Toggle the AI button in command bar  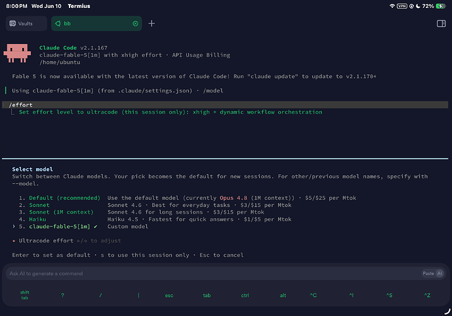click(440, 273)
